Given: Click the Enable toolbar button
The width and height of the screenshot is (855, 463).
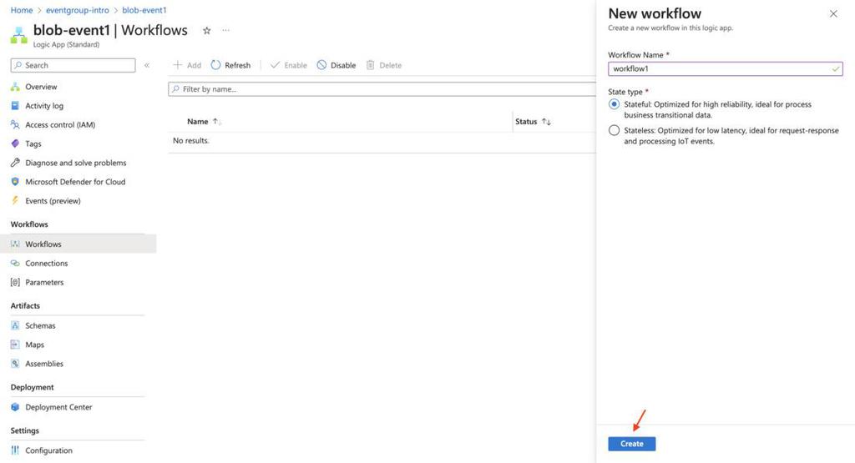Looking at the screenshot, I should tap(289, 65).
